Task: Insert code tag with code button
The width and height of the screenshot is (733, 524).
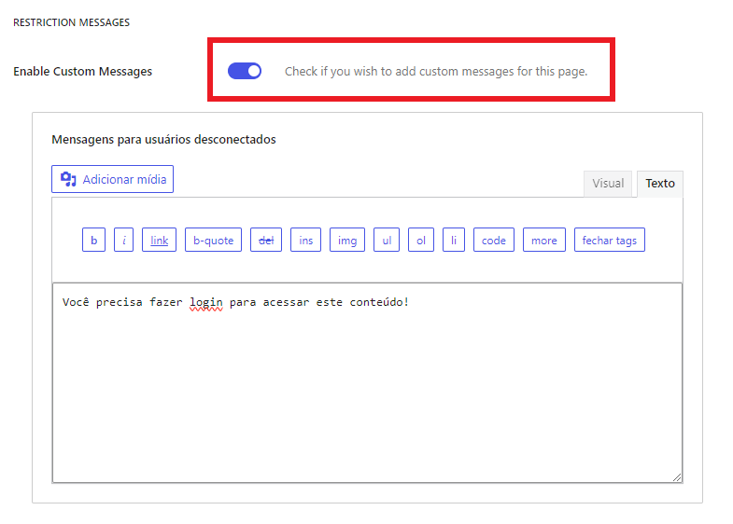Action: click(494, 240)
